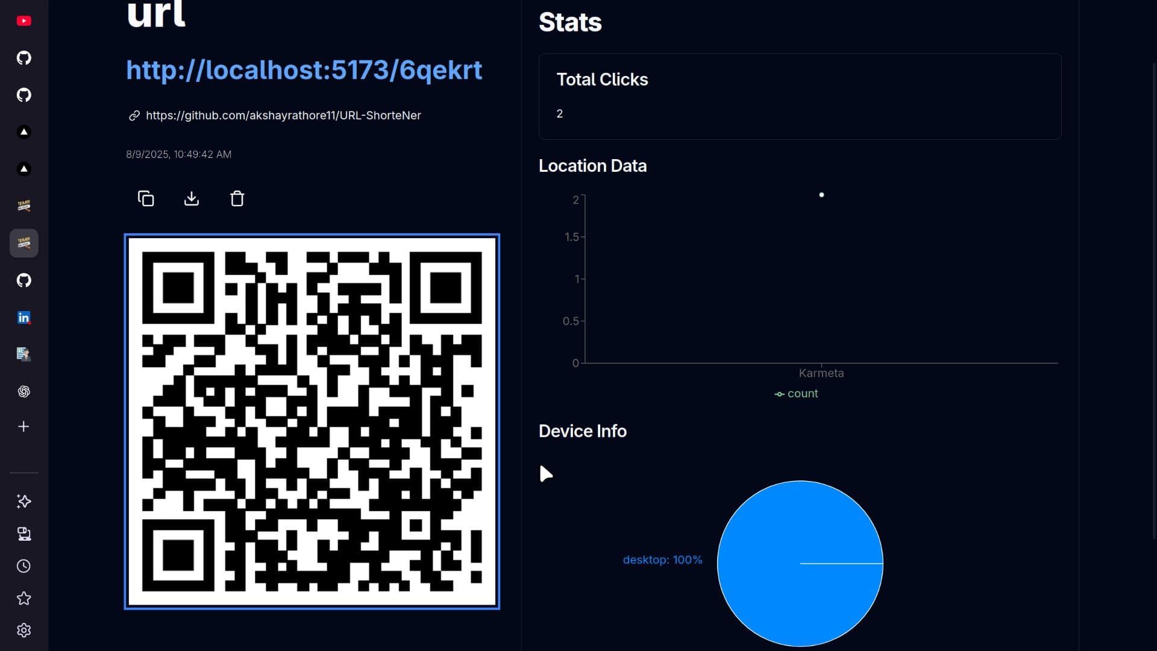Click the Total Clicks card

[800, 96]
